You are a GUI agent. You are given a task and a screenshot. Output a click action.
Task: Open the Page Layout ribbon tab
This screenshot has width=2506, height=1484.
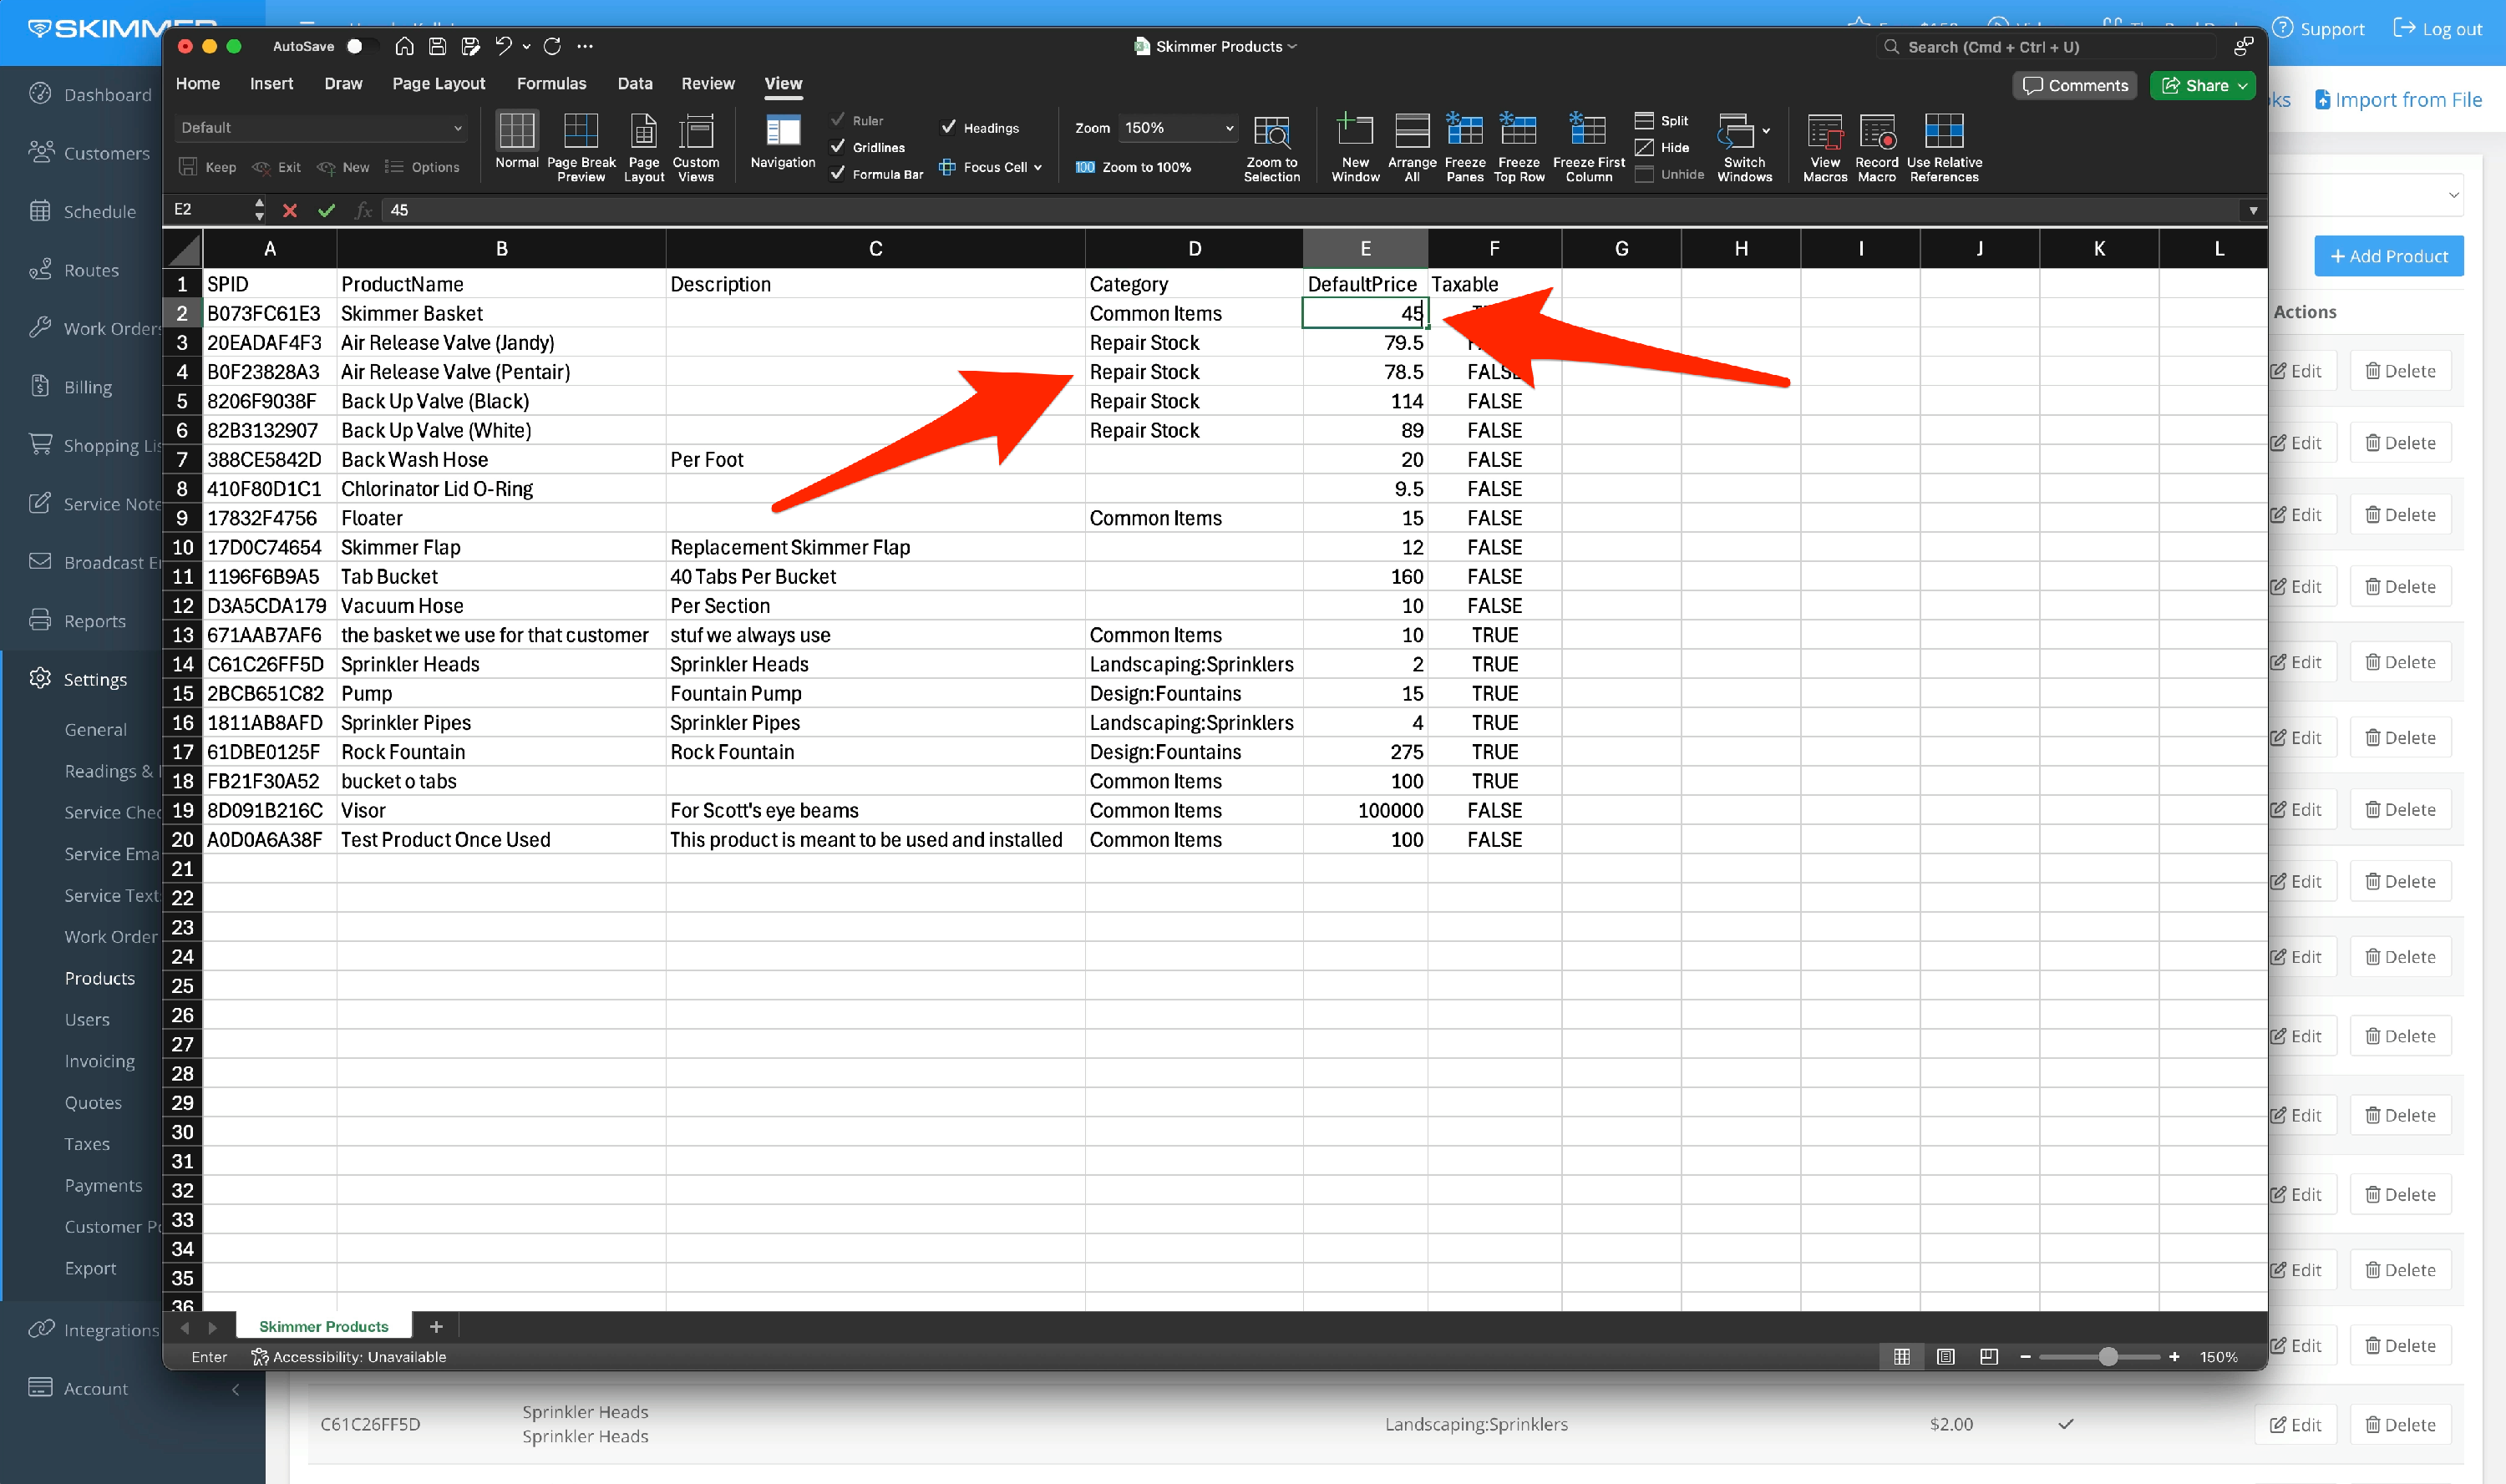tap(438, 84)
